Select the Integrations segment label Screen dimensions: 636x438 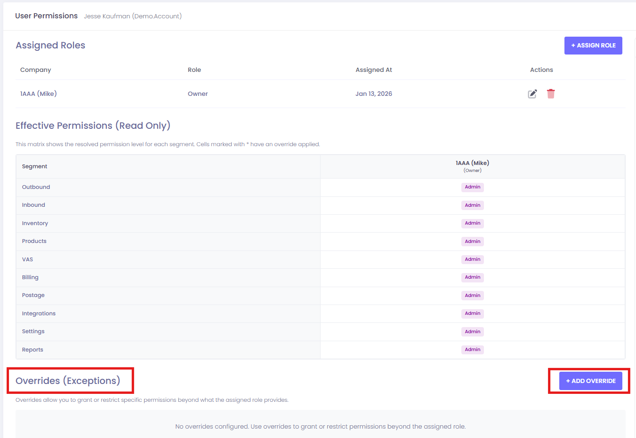point(39,313)
